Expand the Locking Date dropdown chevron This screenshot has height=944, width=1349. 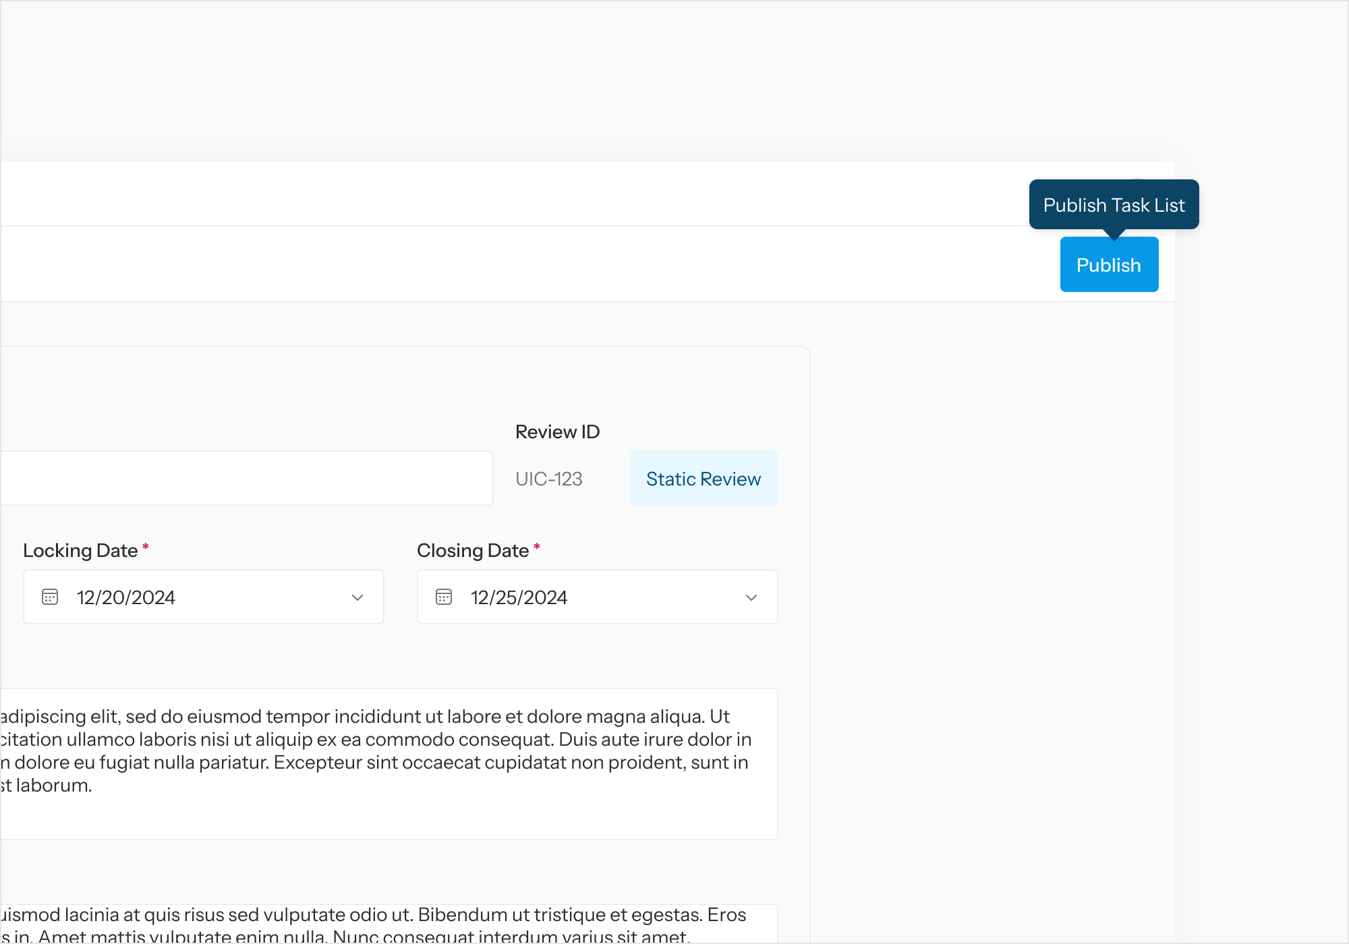[x=357, y=597]
